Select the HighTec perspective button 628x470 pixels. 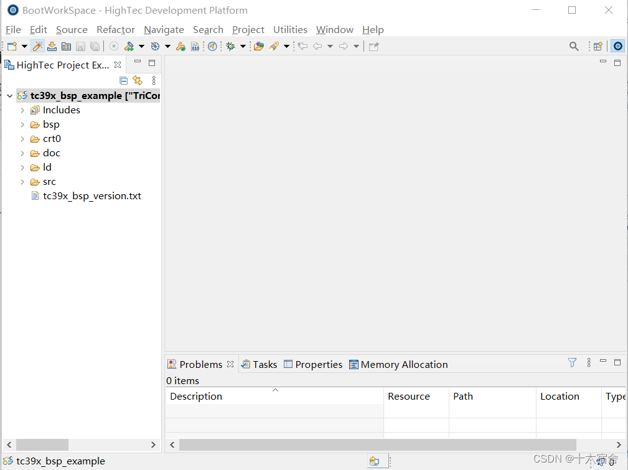tap(618, 47)
